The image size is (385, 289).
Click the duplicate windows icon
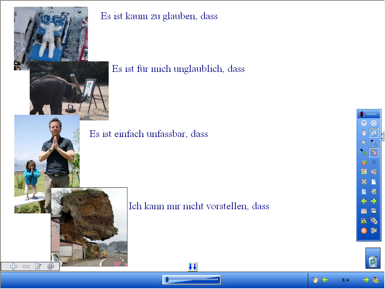coord(51,266)
